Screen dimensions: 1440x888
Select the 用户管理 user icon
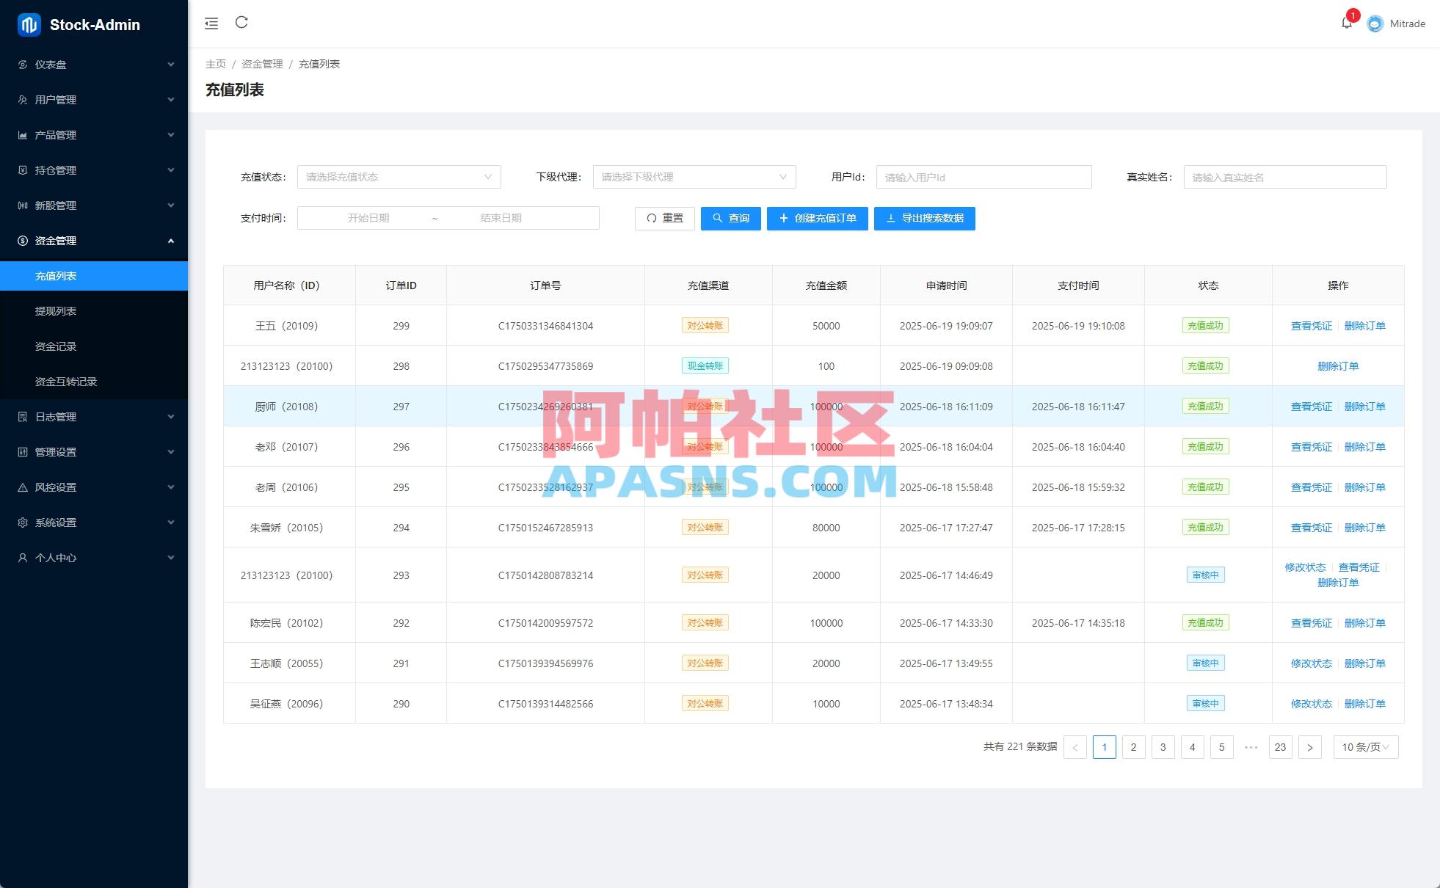pyautogui.click(x=23, y=99)
